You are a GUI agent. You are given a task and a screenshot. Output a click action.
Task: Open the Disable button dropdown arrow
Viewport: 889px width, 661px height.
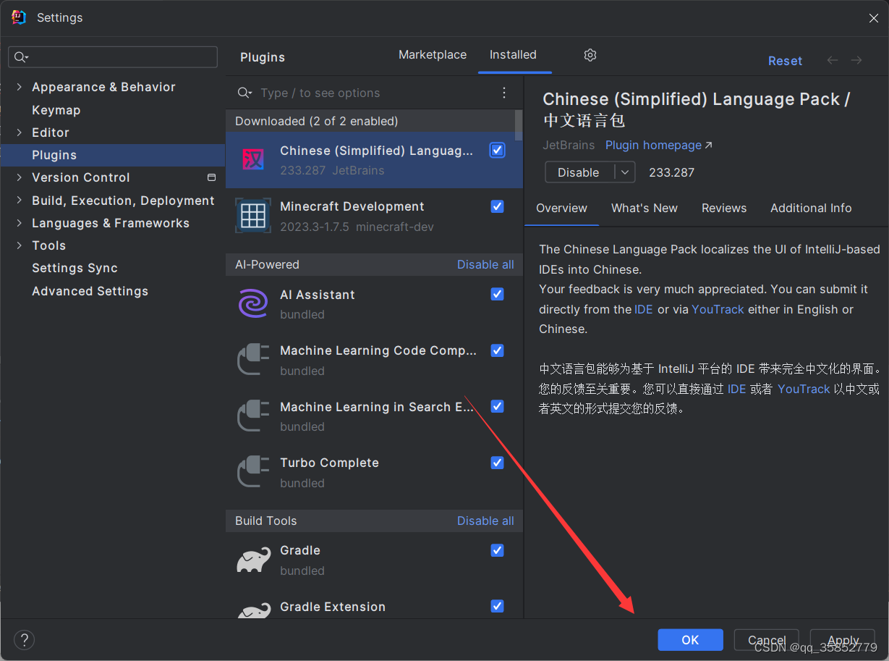coord(625,172)
